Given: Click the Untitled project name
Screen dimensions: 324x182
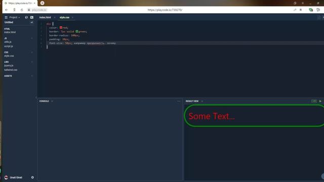Looking at the screenshot, I should coord(9,22).
